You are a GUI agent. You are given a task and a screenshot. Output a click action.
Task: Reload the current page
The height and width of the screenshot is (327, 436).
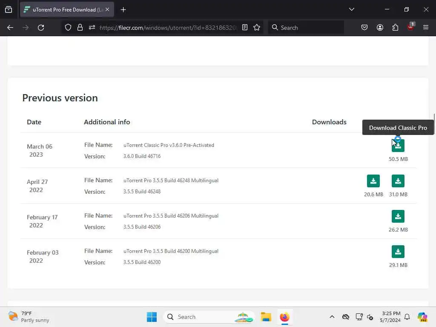(x=41, y=28)
